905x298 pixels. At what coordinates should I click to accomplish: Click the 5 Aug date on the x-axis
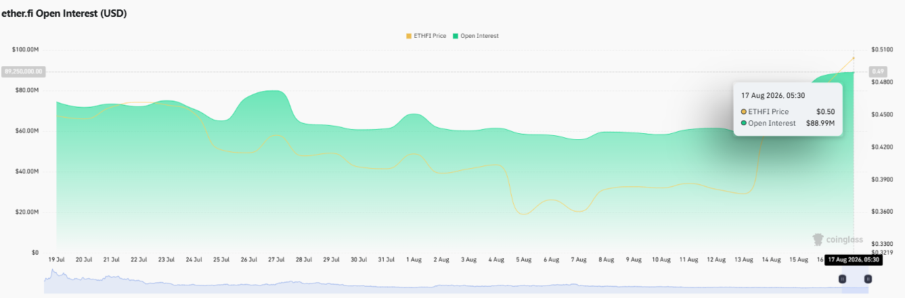pos(523,259)
